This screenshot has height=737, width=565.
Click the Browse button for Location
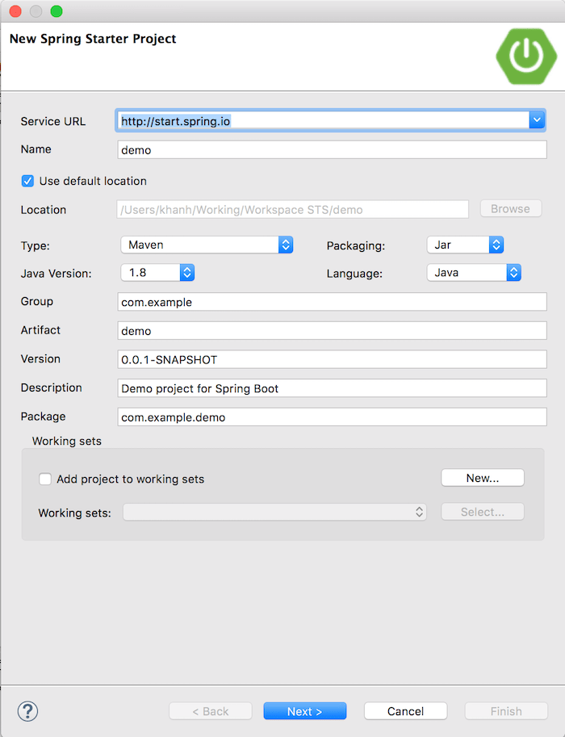[x=510, y=208]
